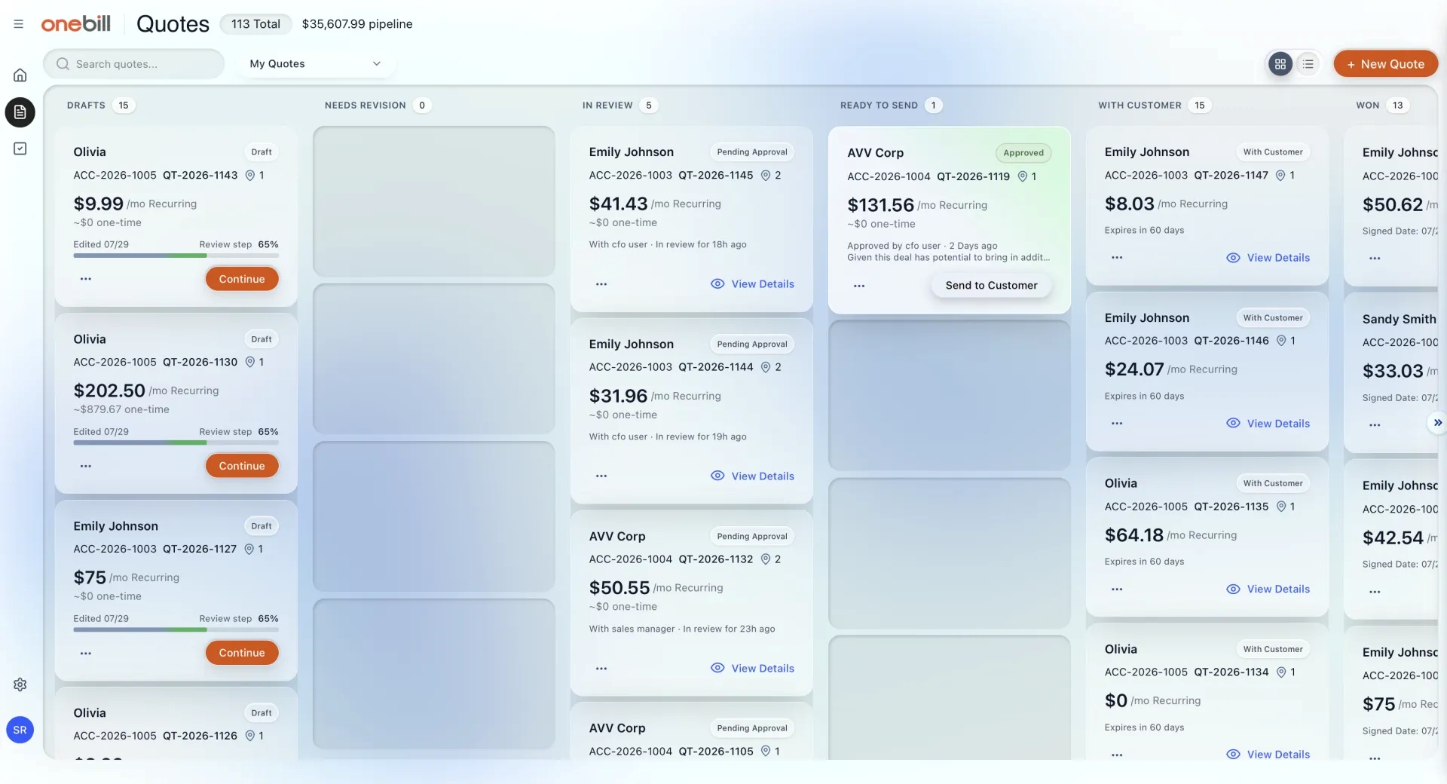Open the tasks checklist sidebar icon
1447x784 pixels.
tap(20, 149)
